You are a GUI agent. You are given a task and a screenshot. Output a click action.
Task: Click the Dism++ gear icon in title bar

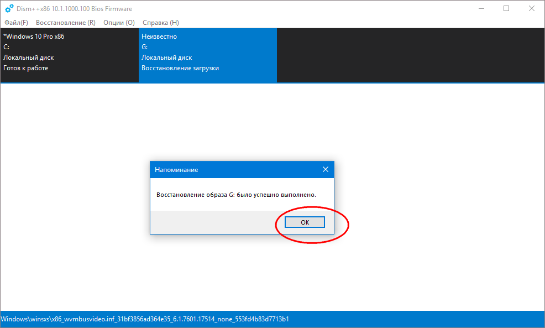(x=9, y=8)
